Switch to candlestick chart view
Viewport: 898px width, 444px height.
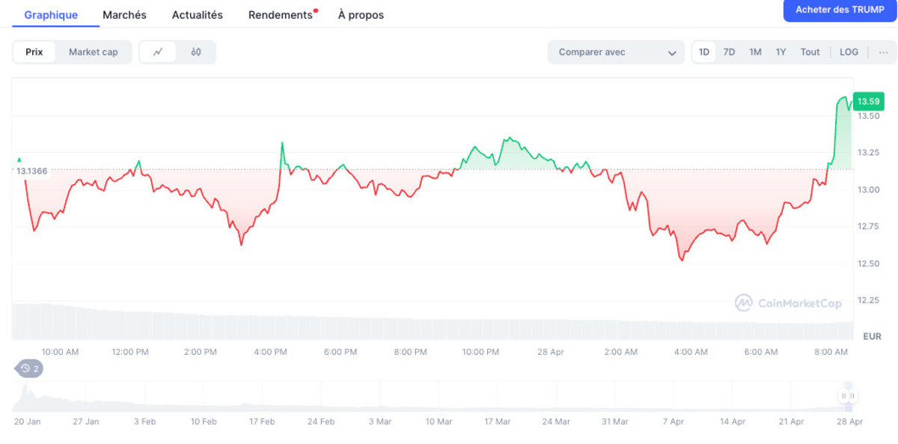point(196,52)
